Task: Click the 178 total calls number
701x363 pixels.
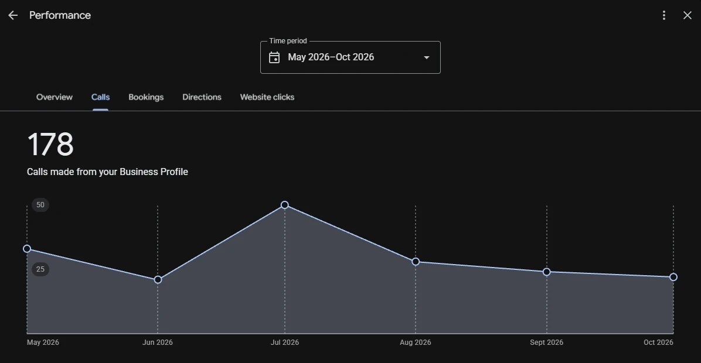Action: (x=50, y=144)
